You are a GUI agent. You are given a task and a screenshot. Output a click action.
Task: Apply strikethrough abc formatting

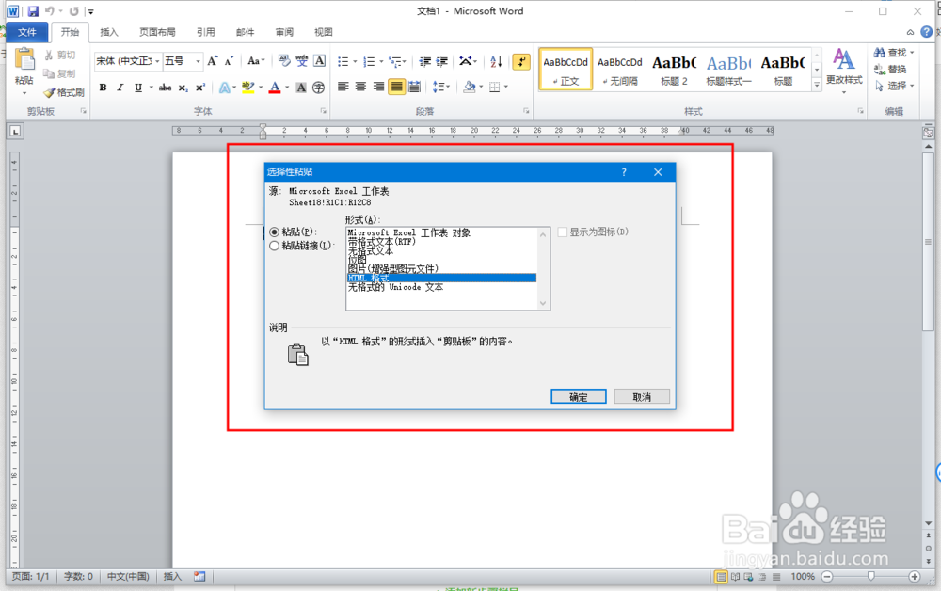tap(165, 88)
